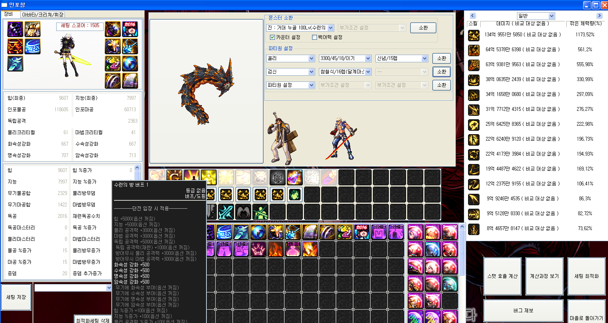This screenshot has width=608, height=323.
Task: Click the 스탯 효율 계산 button
Action: (502, 276)
